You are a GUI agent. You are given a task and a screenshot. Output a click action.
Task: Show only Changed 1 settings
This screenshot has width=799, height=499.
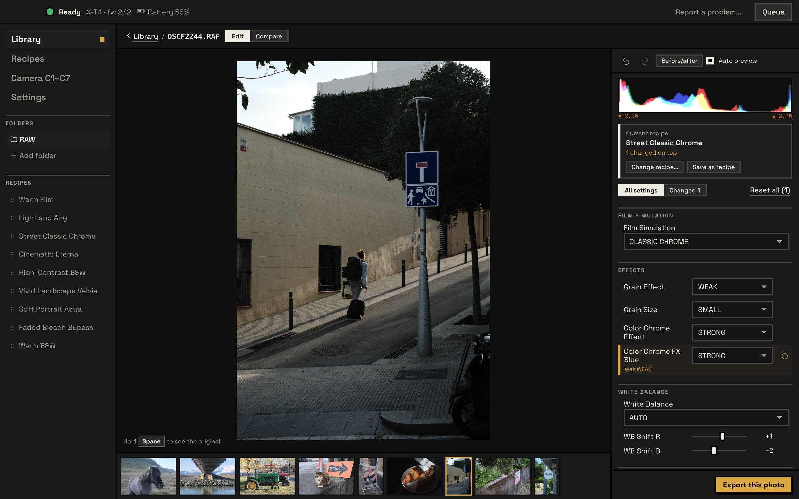pyautogui.click(x=685, y=190)
